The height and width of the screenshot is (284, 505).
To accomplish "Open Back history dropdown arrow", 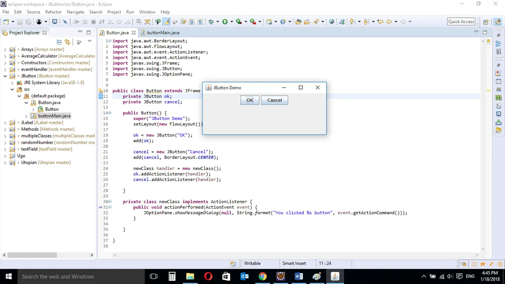I will coord(396,22).
